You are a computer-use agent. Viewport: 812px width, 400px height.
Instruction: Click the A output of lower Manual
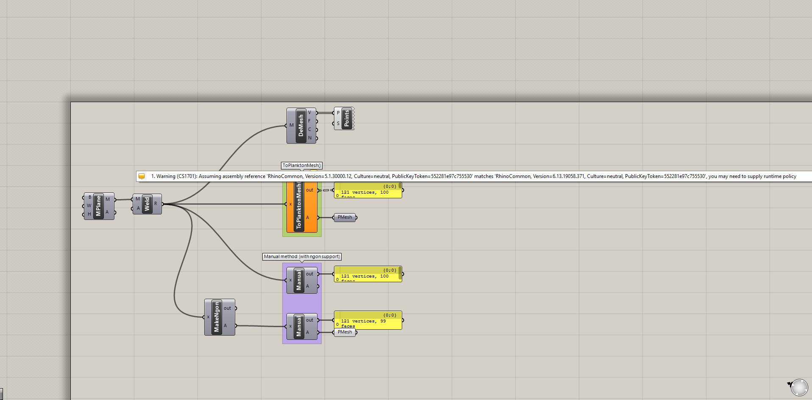click(308, 333)
